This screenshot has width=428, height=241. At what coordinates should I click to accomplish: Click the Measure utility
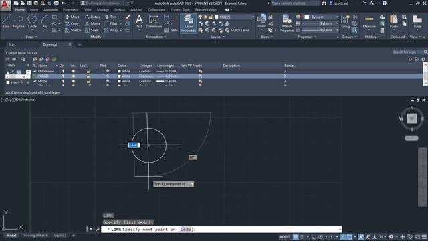pyautogui.click(x=369, y=21)
